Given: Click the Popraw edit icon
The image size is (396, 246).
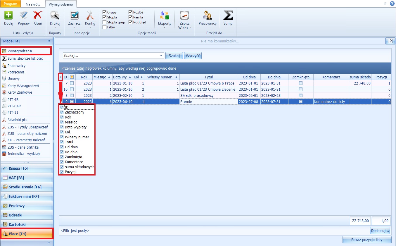Looking at the screenshot, I should pyautogui.click(x=23, y=15).
